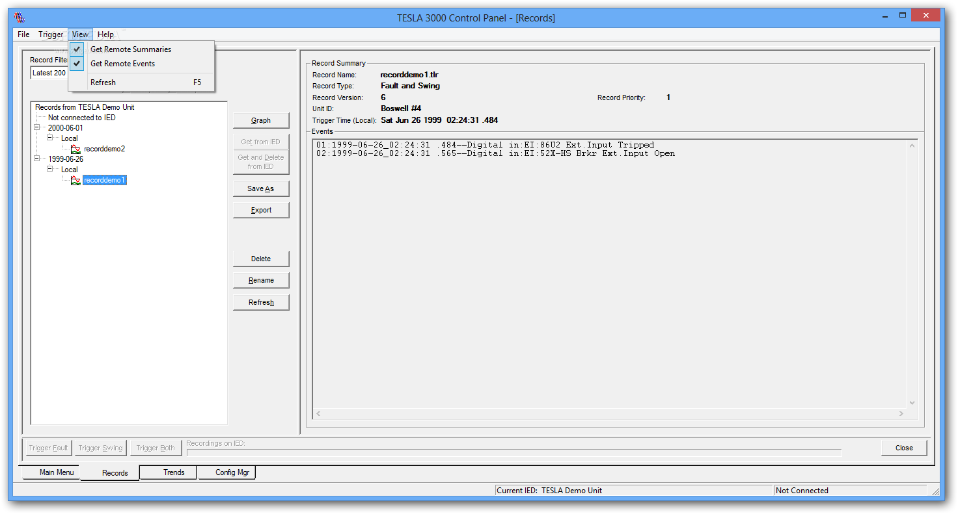Click Get and Delete from IED button
Screen dimensions: 958x514
261,162
